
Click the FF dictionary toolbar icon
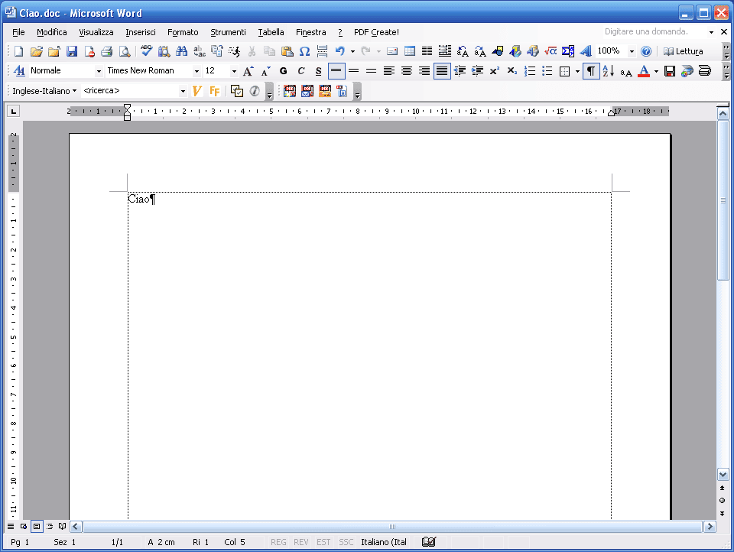215,91
